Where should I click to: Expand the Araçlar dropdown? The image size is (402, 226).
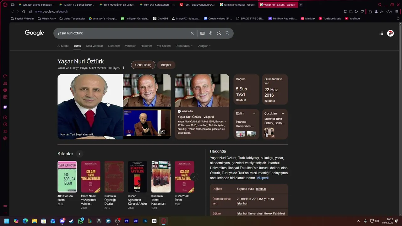(204, 46)
